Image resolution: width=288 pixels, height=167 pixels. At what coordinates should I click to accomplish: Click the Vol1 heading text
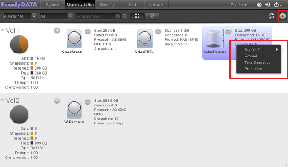[x=12, y=31]
